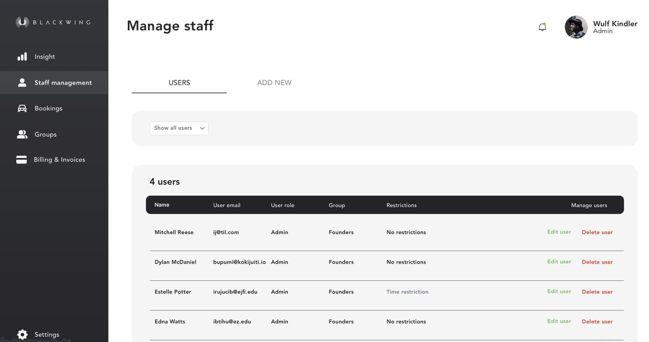Image resolution: width=649 pixels, height=342 pixels.
Task: Edit user Estelle Potter
Action: pos(559,291)
